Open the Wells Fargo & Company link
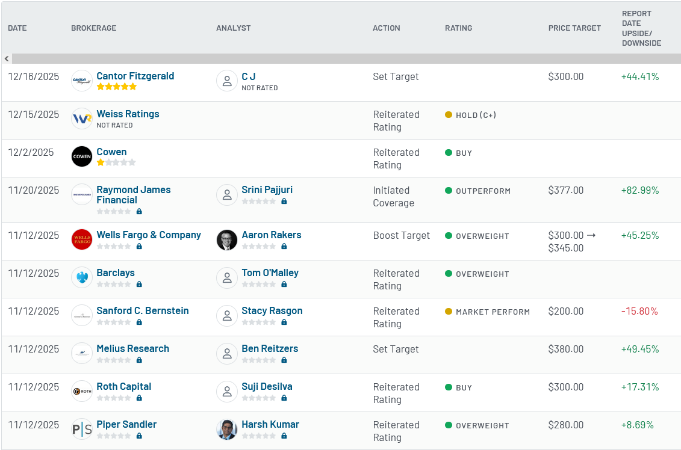The width and height of the screenshot is (681, 450). point(149,235)
